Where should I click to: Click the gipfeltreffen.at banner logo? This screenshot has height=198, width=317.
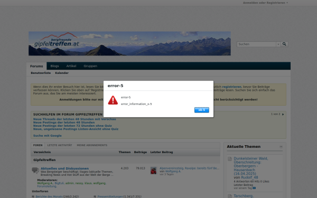129,43
